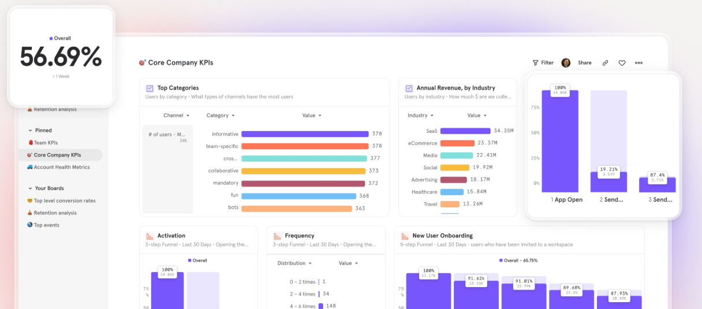Open Frequency Value dropdown
702x309 pixels.
348,263
